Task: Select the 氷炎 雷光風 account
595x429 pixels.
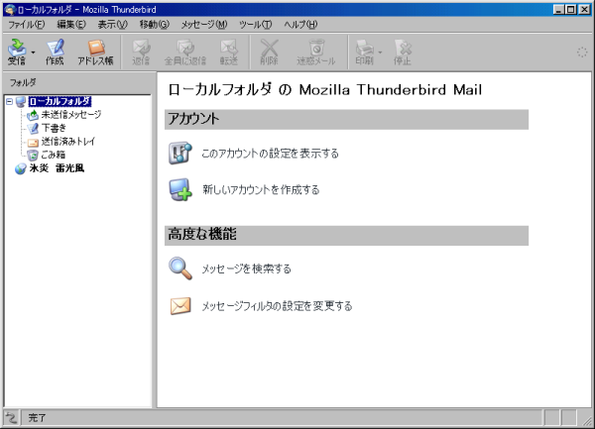Action: coord(57,167)
